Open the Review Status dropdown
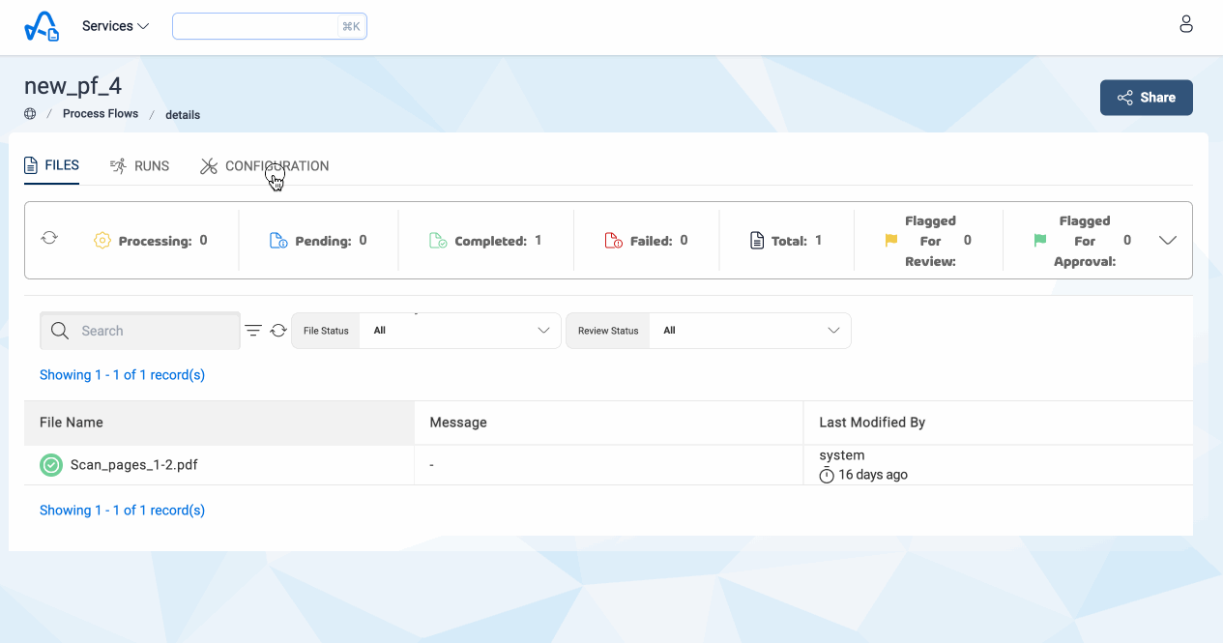 coord(749,330)
